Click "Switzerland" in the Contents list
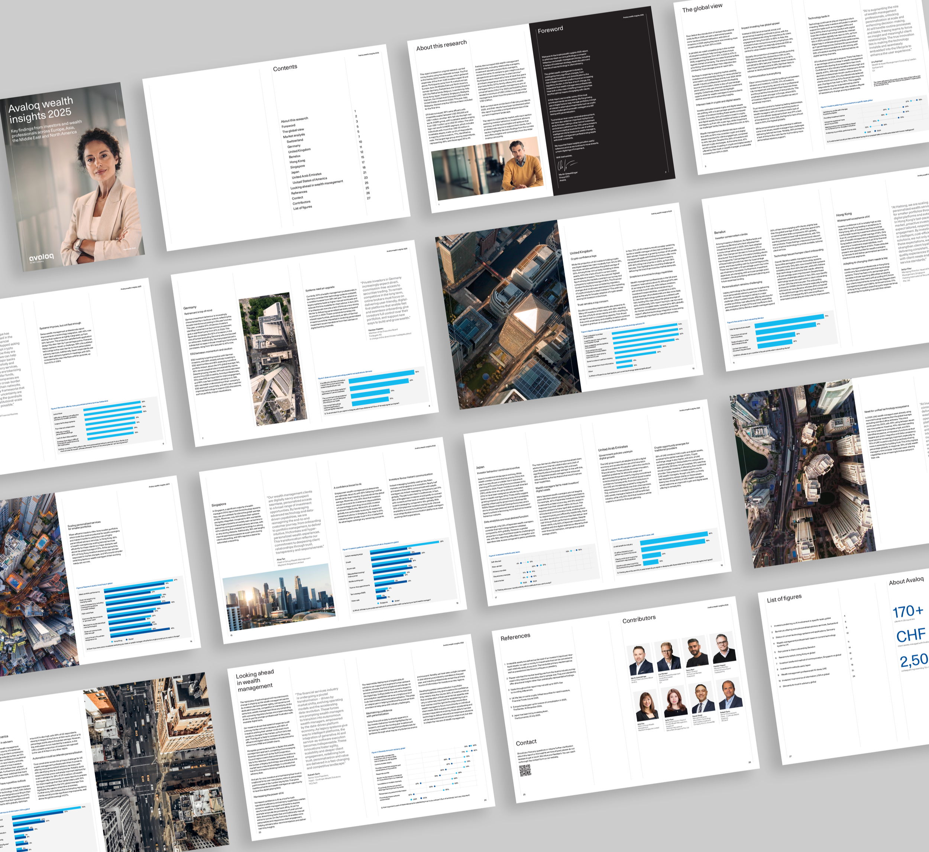 (x=295, y=141)
